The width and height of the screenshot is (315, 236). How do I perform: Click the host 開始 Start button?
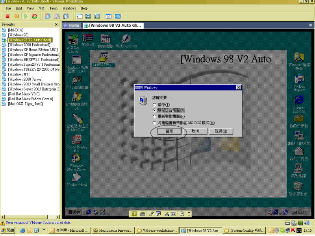(x=7, y=230)
